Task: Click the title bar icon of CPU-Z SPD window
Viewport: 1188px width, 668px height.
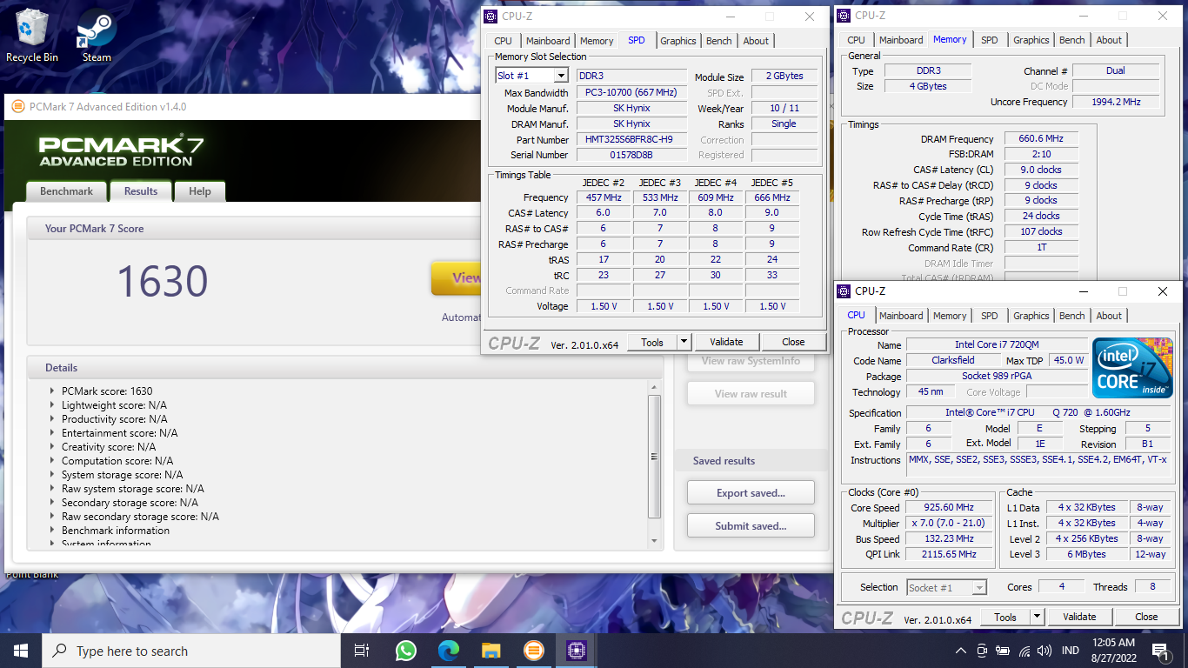Action: click(491, 17)
